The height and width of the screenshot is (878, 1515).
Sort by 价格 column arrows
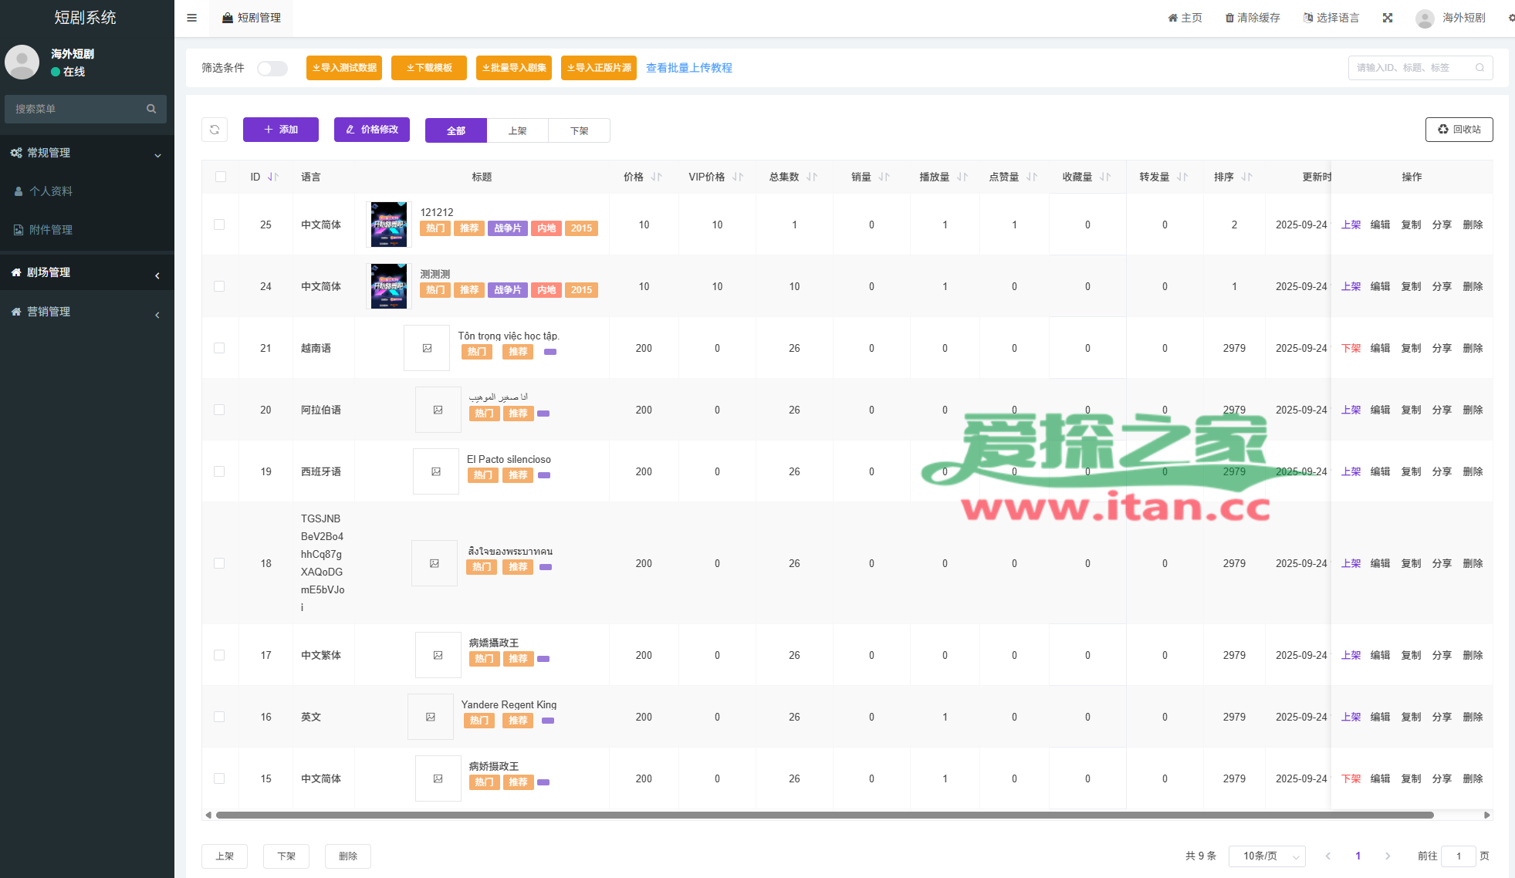pyautogui.click(x=656, y=177)
